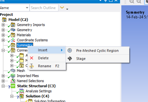
Task: Collapse the Static Structural (C3) node
Action: point(3,86)
